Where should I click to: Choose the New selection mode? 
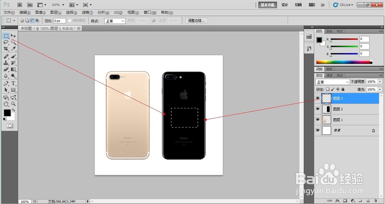22,21
